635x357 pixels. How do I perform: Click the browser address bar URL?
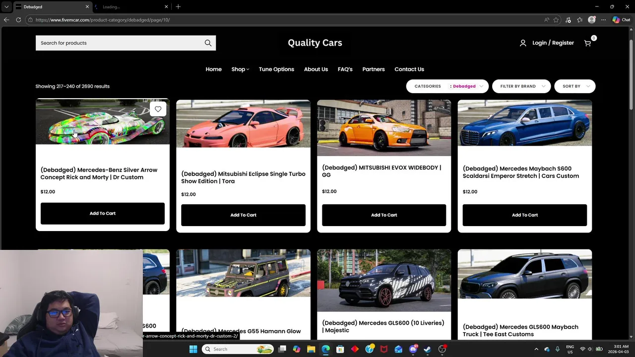[103, 20]
